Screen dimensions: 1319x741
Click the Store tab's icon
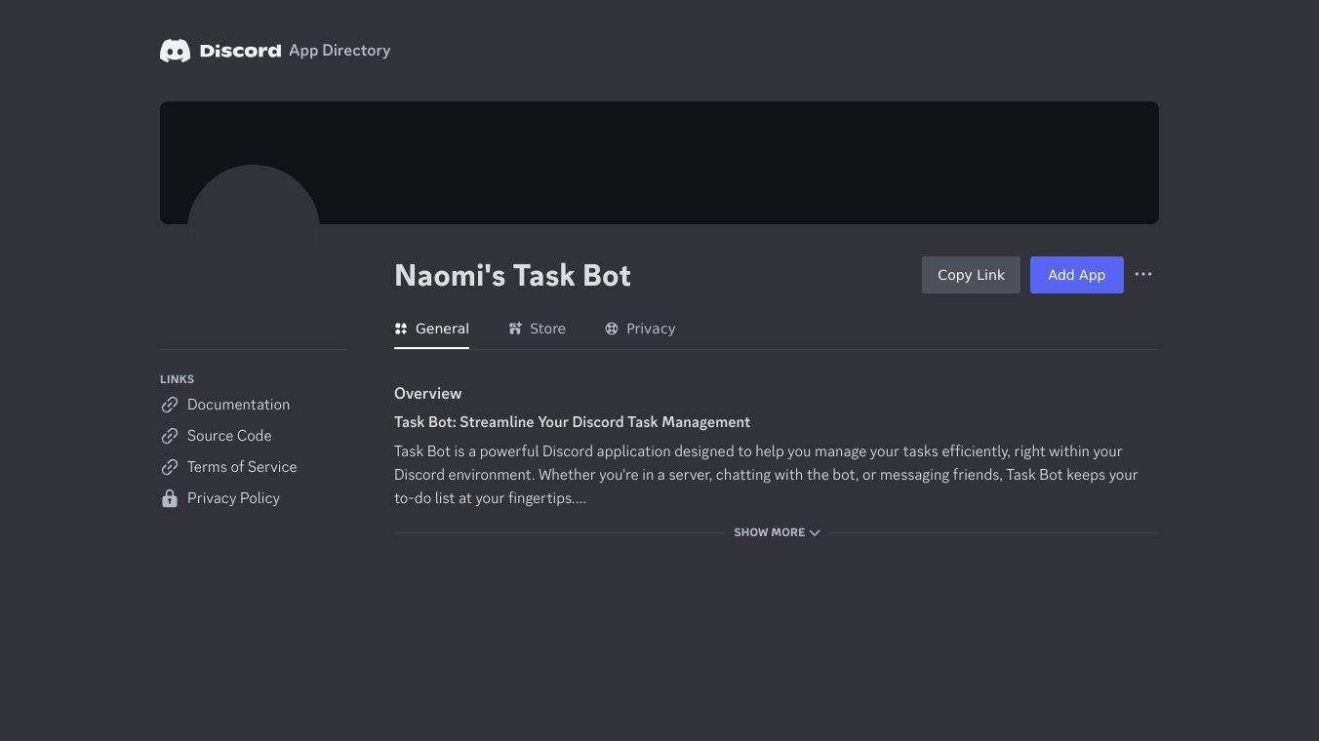(x=515, y=329)
